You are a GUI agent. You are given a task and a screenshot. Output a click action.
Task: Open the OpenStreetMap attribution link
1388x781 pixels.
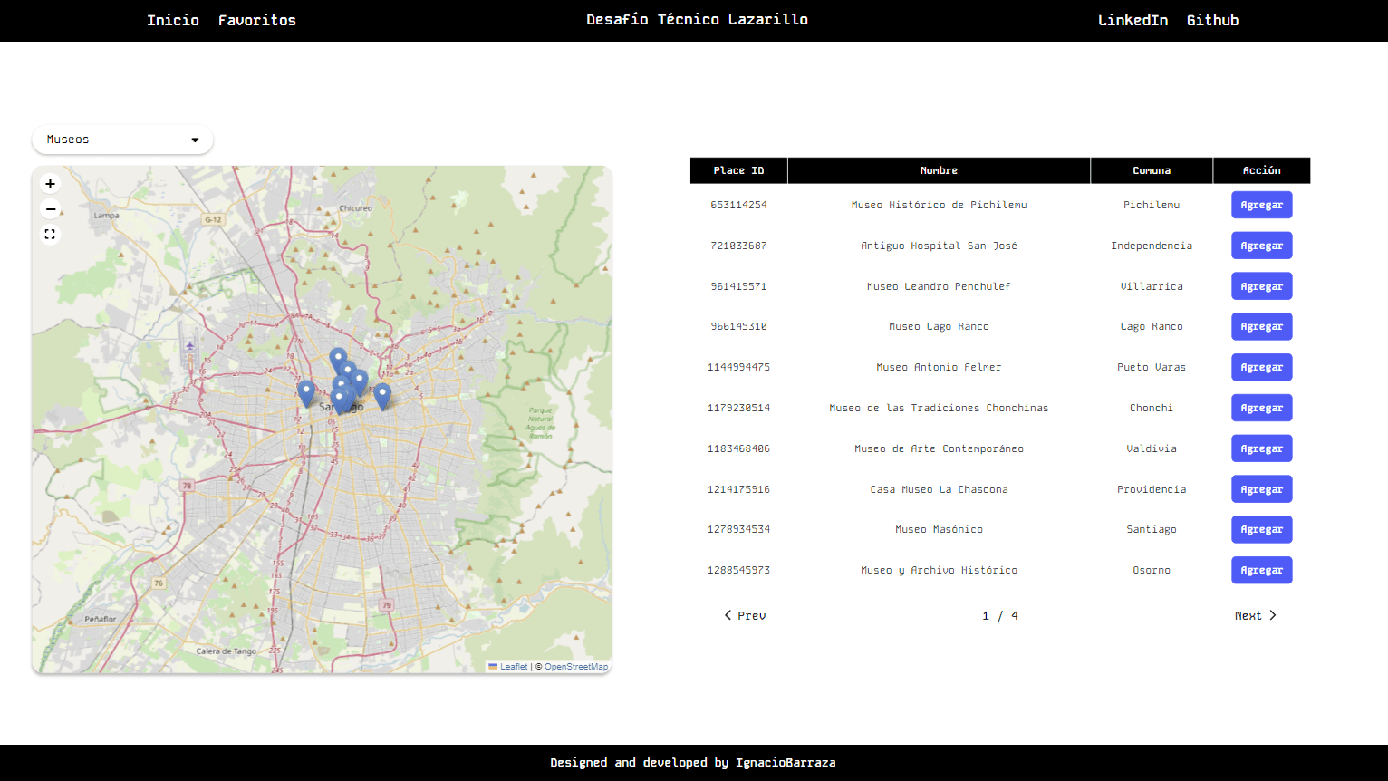coord(576,667)
